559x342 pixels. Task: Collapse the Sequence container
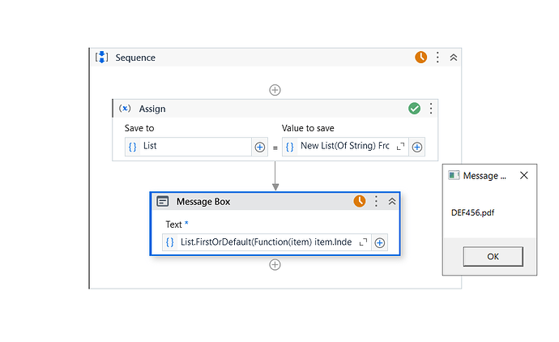(x=453, y=58)
